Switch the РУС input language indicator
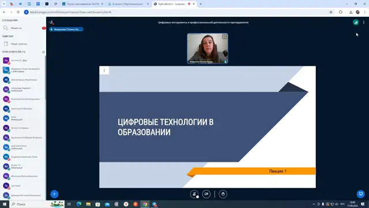Image resolution: width=369 pixels, height=208 pixels. point(342,204)
